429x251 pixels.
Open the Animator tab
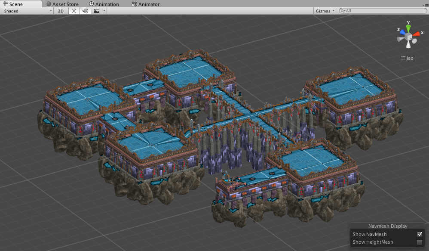[146, 4]
